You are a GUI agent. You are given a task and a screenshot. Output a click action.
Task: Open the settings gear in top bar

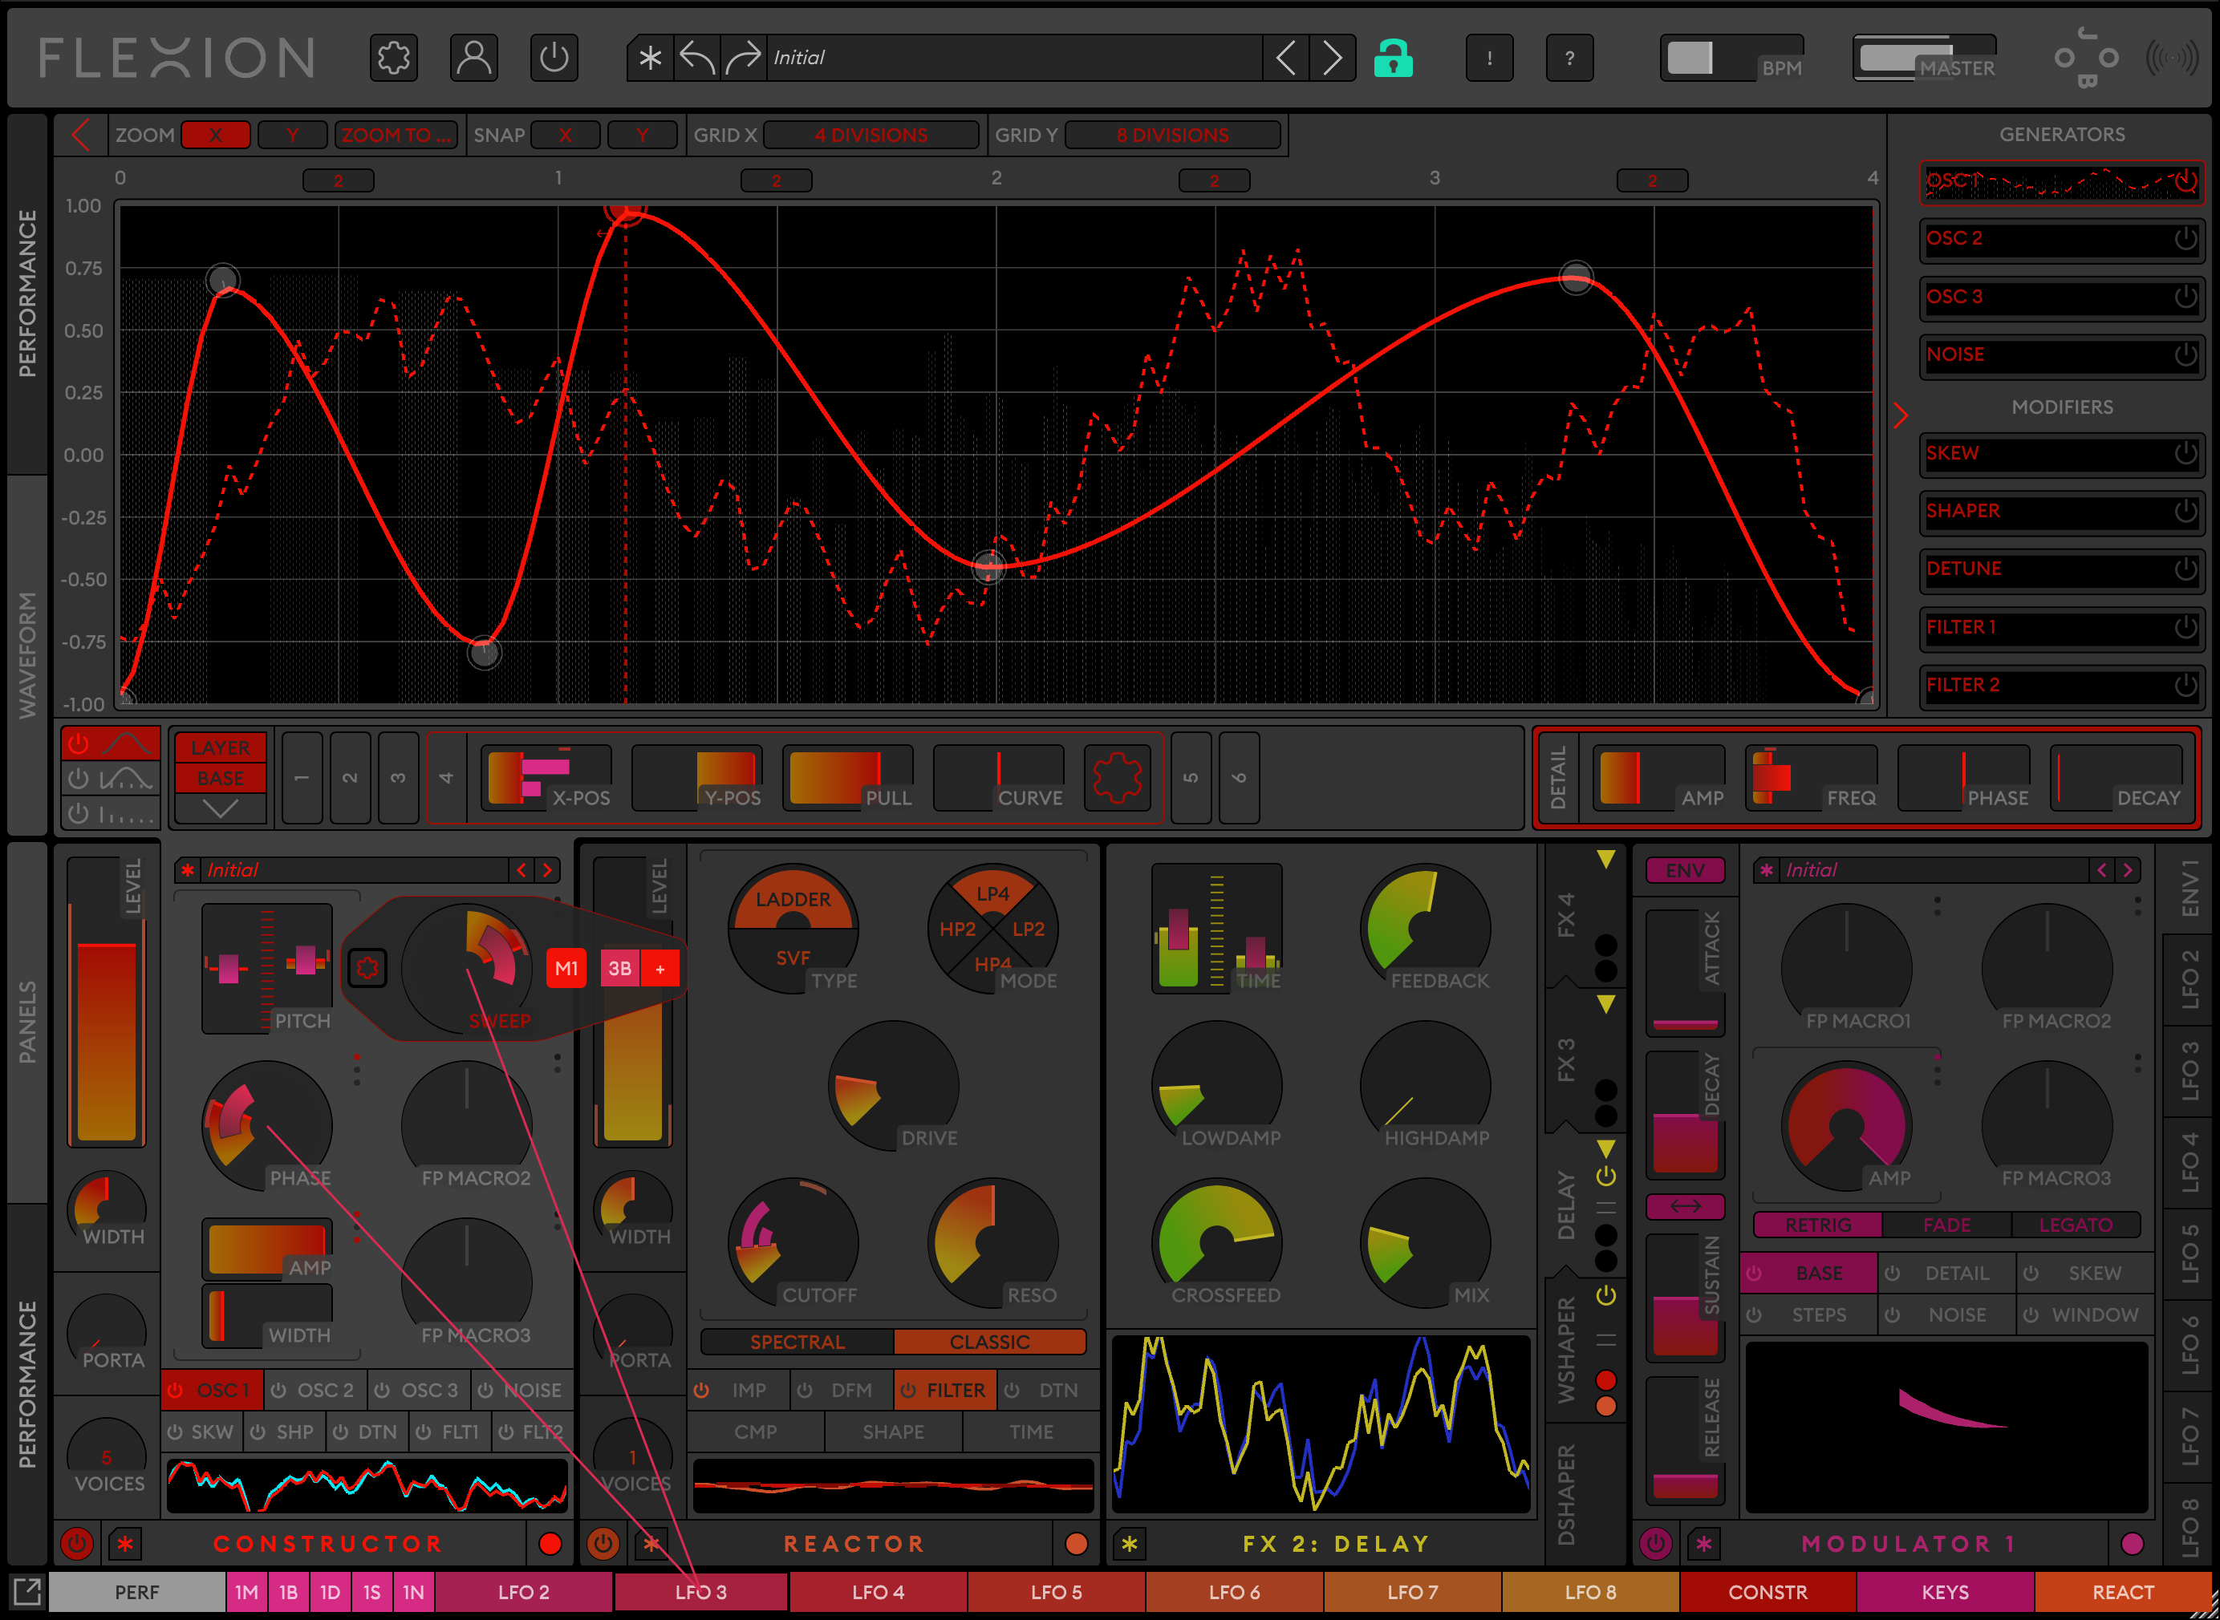point(393,58)
